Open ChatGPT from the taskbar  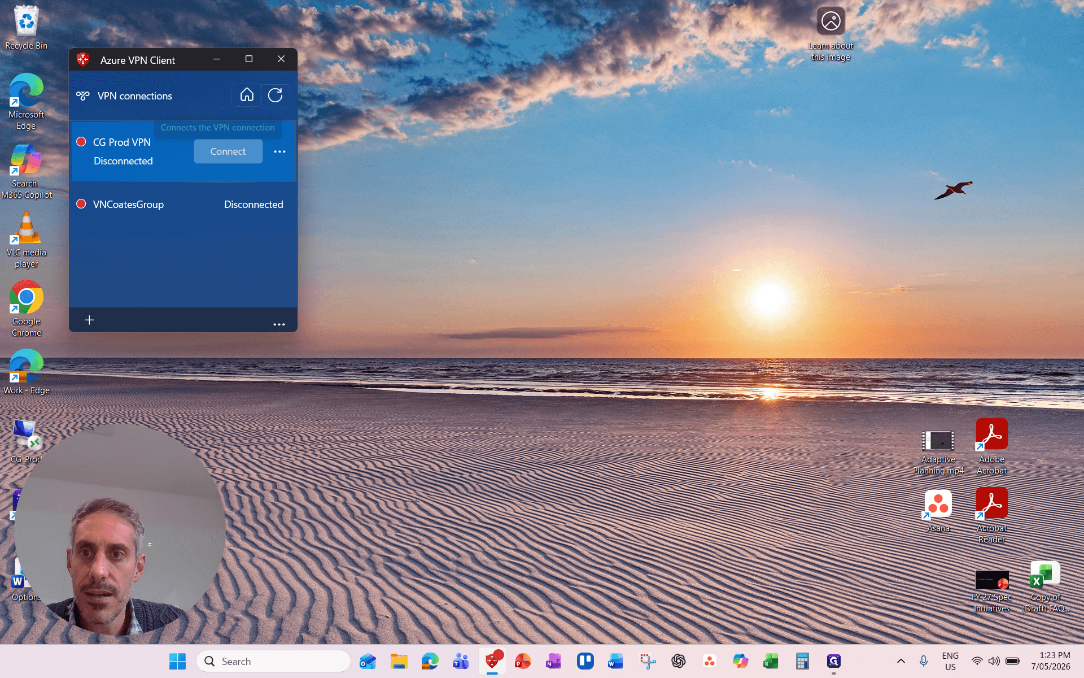[679, 661]
